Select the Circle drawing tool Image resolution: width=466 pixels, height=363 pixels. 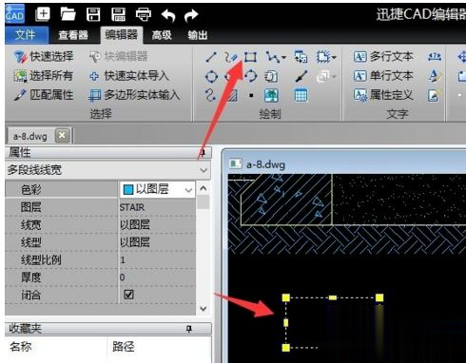[x=211, y=76]
